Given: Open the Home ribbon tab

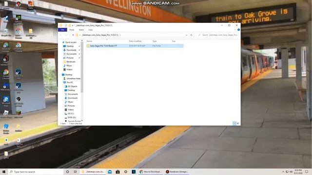Looking at the screenshot, I should [72, 30].
